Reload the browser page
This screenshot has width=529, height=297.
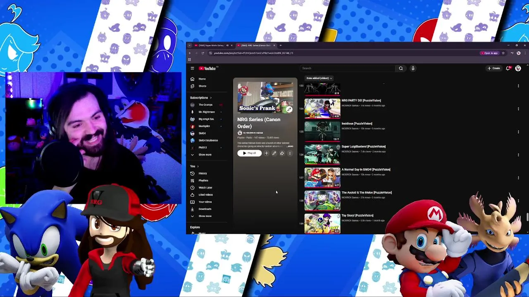[203, 53]
